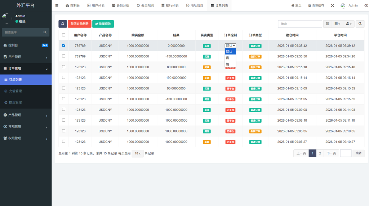Switch to the 银行列表 tab

pos(170,5)
